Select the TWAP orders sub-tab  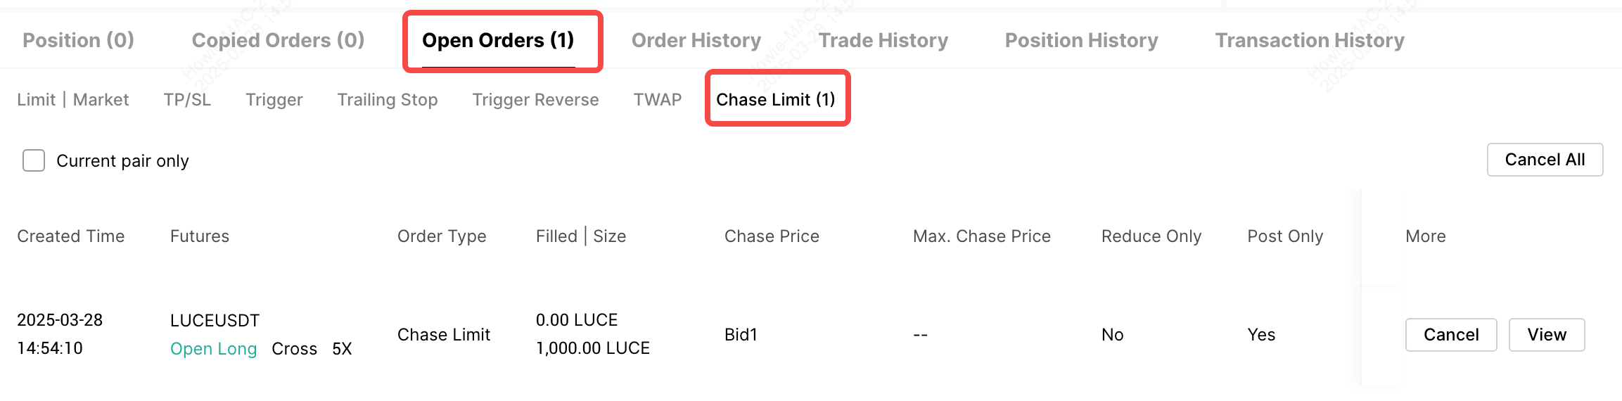click(x=657, y=100)
